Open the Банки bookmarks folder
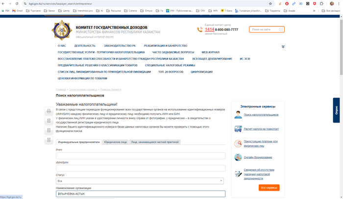Image resolution: width=343 pixels, height=199 pixels. [x=49, y=11]
